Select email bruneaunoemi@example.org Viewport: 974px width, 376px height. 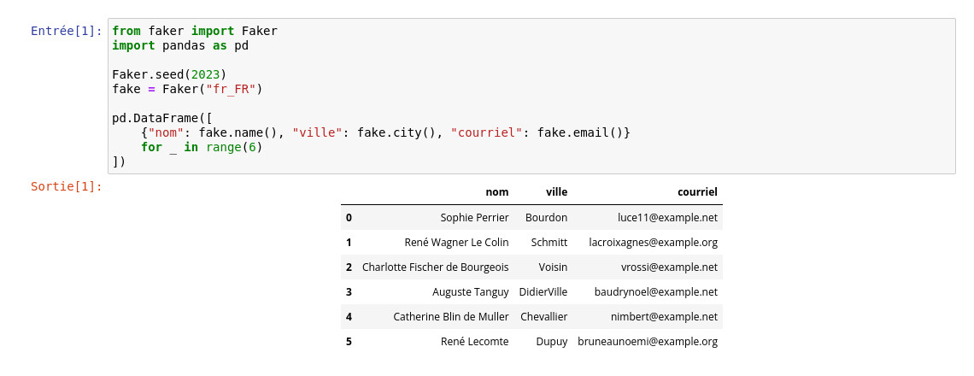click(x=648, y=342)
